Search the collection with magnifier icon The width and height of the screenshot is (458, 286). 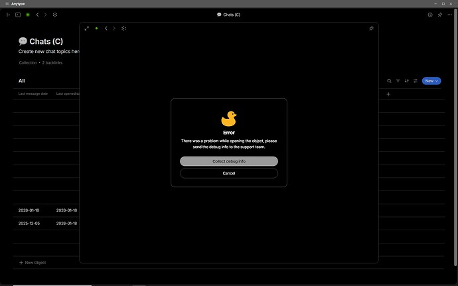pyautogui.click(x=389, y=81)
